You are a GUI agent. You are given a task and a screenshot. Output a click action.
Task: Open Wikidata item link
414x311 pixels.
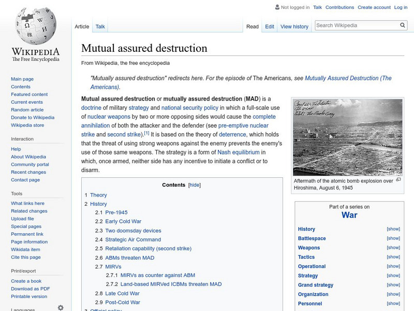coord(25,249)
